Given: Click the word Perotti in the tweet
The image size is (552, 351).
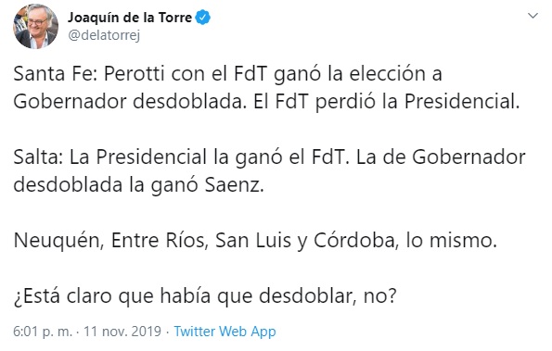Looking at the screenshot, I should (135, 74).
